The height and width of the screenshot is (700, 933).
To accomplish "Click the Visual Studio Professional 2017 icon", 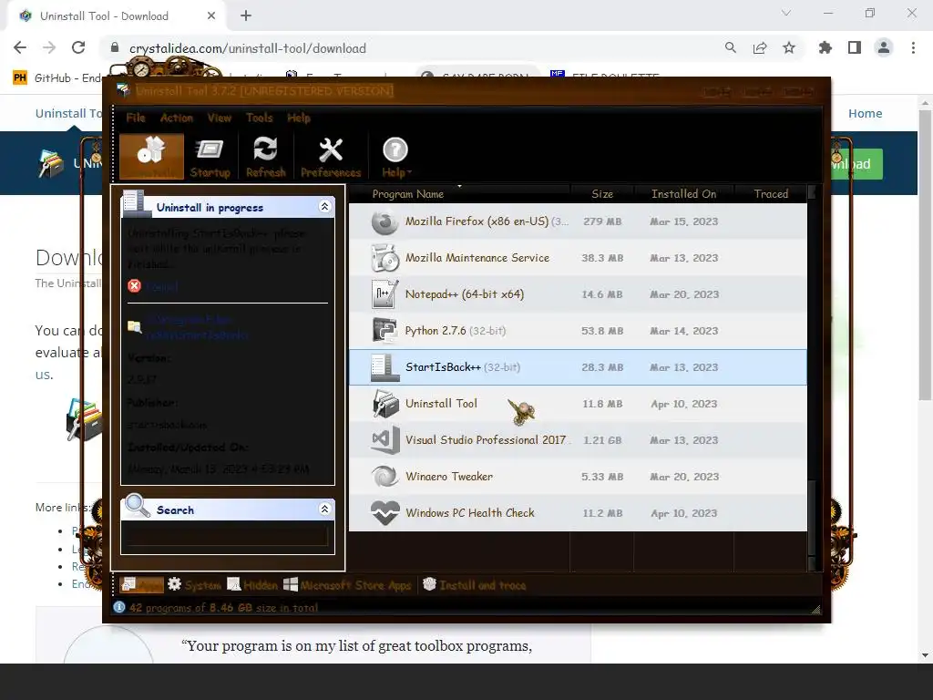I will 384,440.
